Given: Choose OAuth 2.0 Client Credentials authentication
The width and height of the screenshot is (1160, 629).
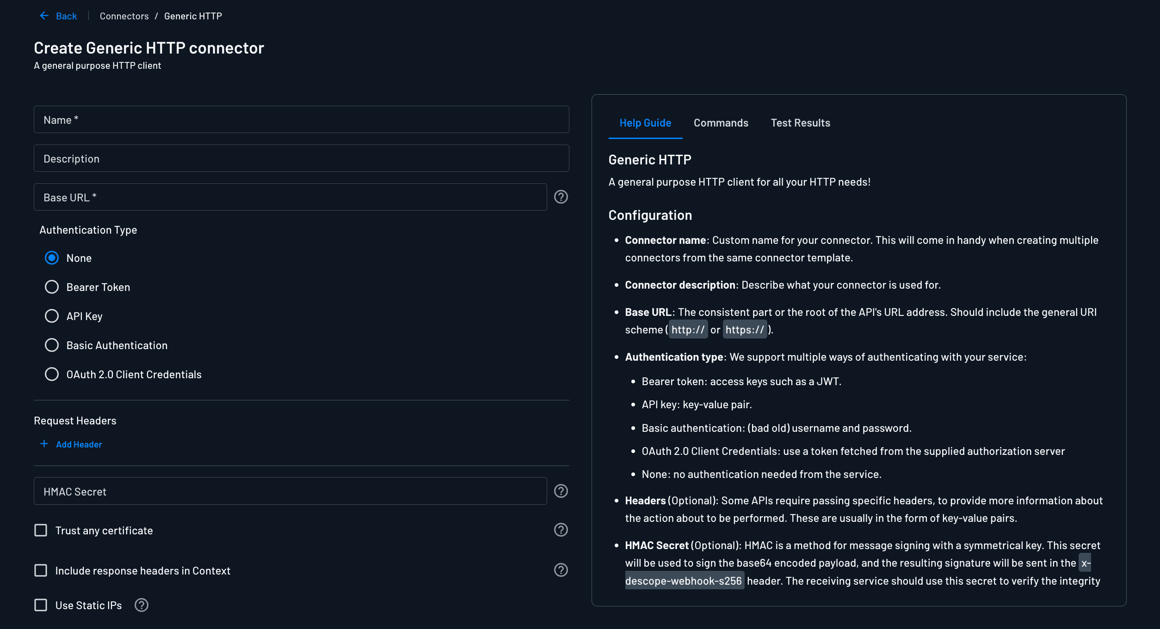Looking at the screenshot, I should [x=51, y=374].
